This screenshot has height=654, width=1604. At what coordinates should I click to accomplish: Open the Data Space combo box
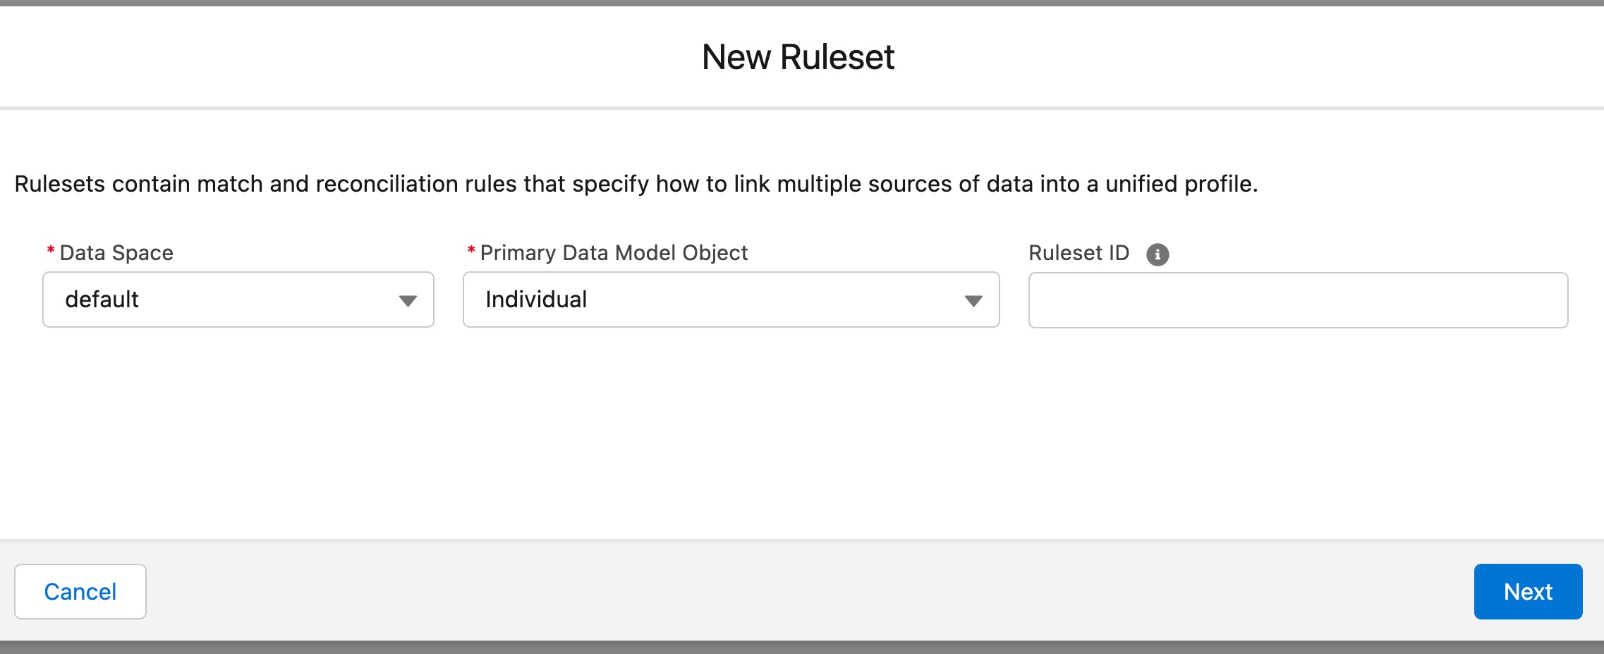click(x=238, y=300)
